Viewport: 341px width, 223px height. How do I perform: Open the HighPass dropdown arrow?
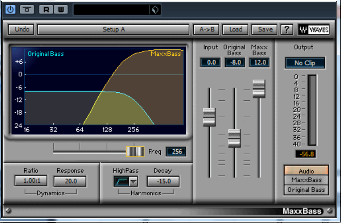click(133, 182)
